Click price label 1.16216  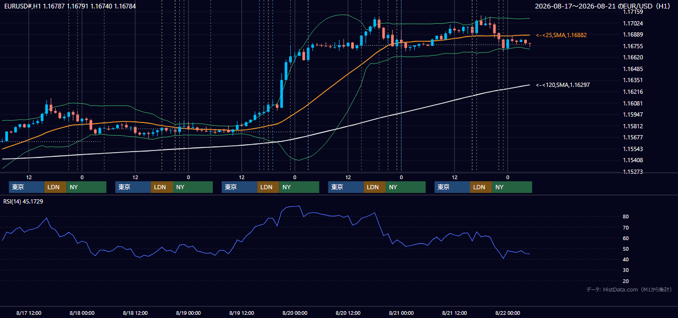coord(633,92)
